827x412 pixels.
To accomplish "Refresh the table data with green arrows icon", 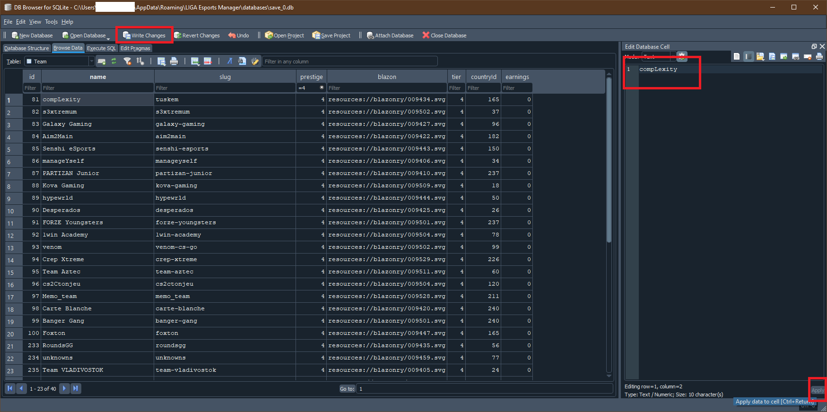I will (114, 61).
